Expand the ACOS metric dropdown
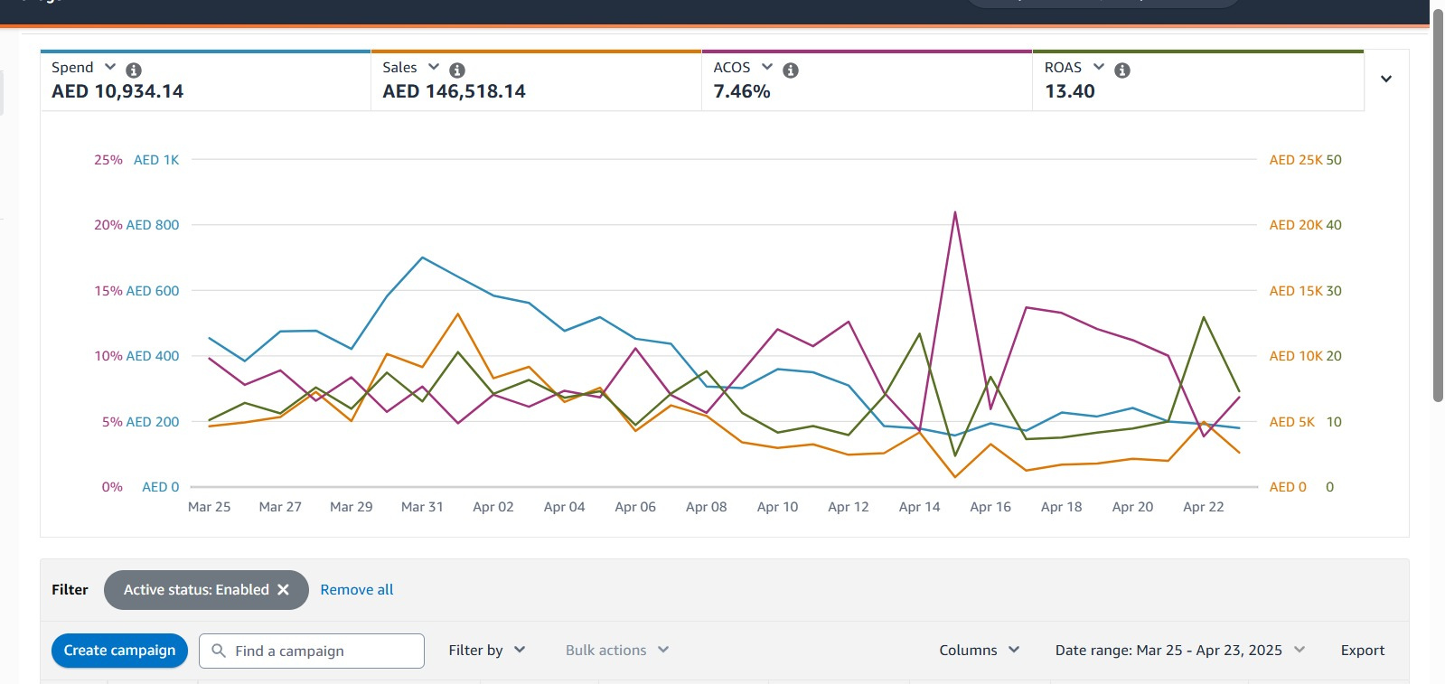The image size is (1445, 684). point(767,67)
